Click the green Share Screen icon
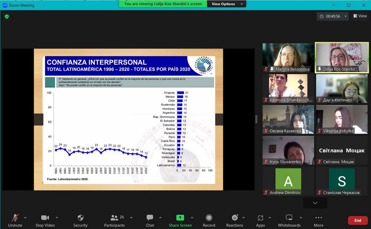 tap(180, 218)
